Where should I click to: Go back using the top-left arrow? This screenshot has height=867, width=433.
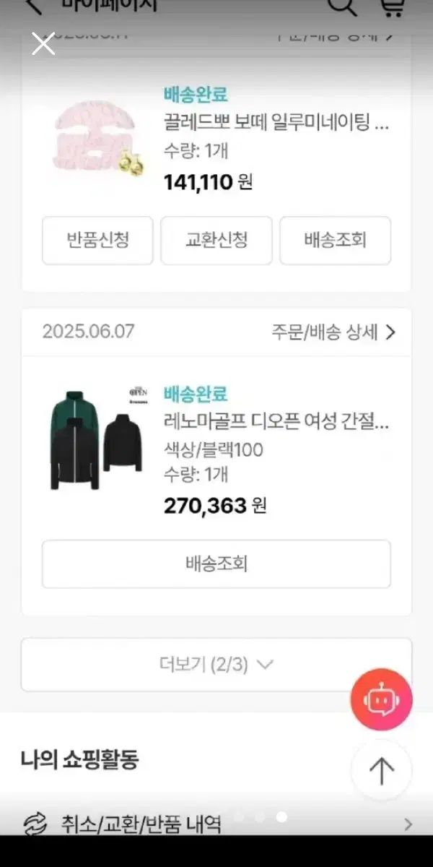point(33,6)
